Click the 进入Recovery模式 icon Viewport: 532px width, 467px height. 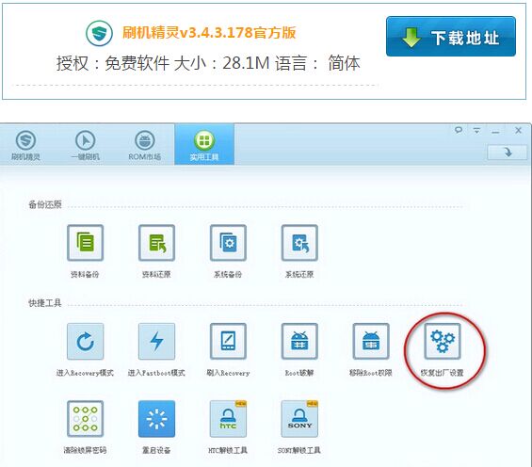coord(85,341)
